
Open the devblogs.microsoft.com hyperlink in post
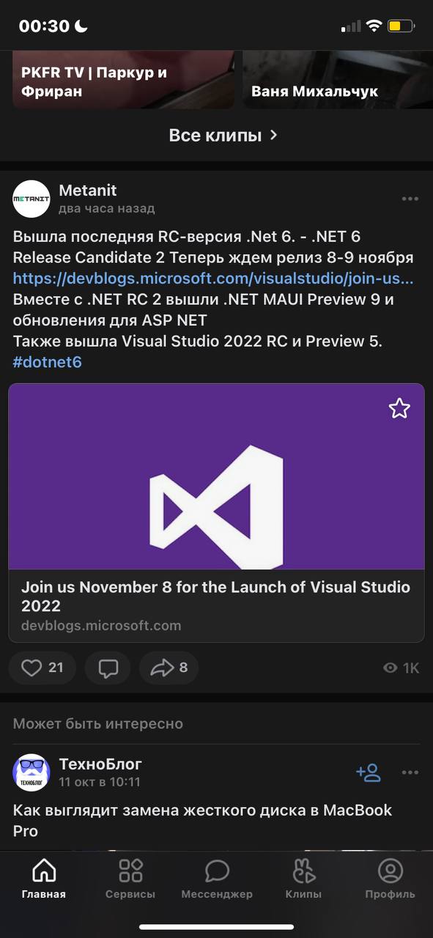(x=213, y=278)
